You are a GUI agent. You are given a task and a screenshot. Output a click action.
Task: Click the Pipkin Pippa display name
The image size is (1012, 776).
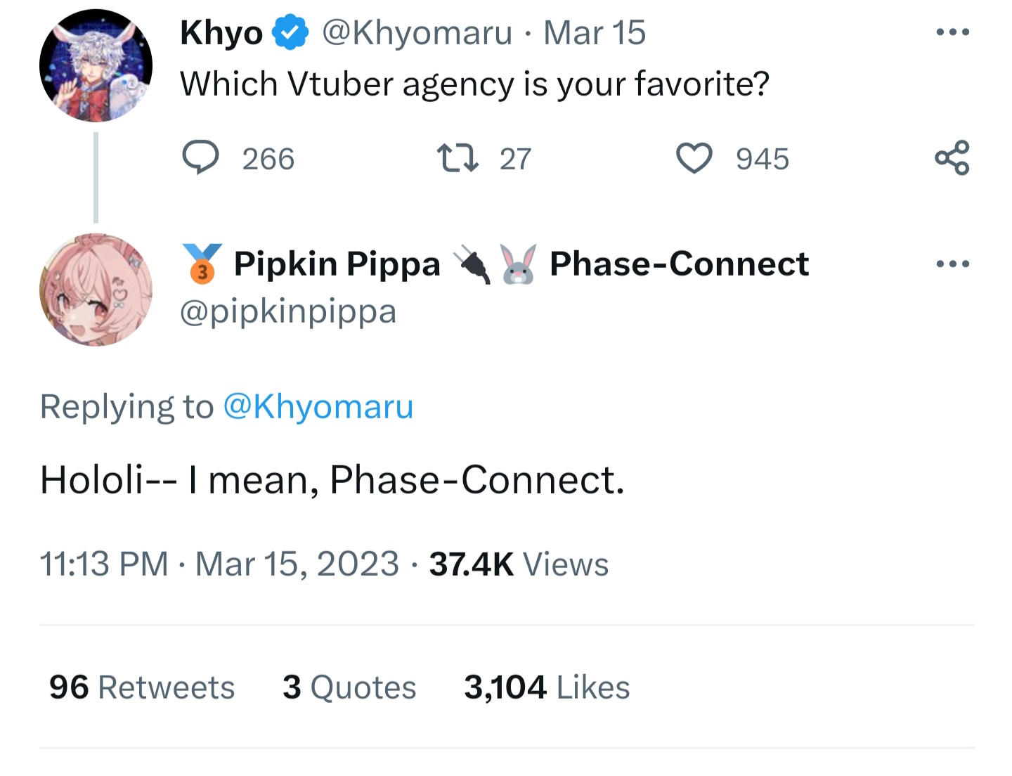[337, 264]
